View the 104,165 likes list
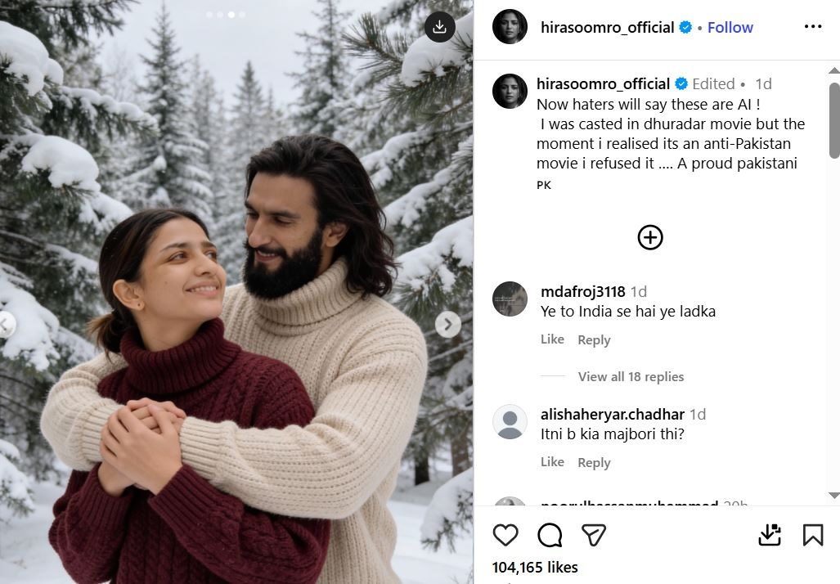 click(x=535, y=568)
